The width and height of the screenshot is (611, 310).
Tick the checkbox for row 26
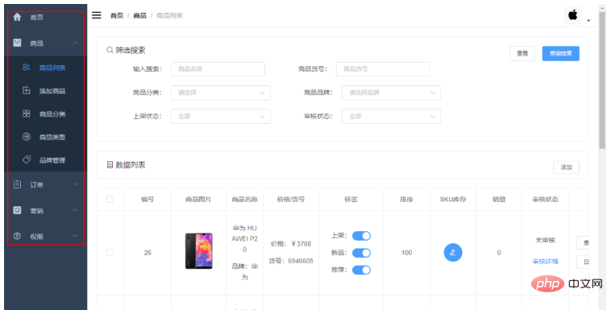pos(110,252)
